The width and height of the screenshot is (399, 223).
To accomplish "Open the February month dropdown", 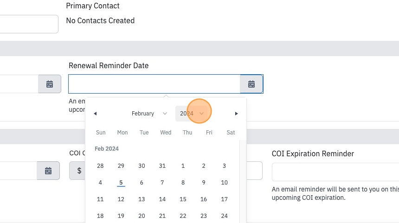I will (x=149, y=114).
